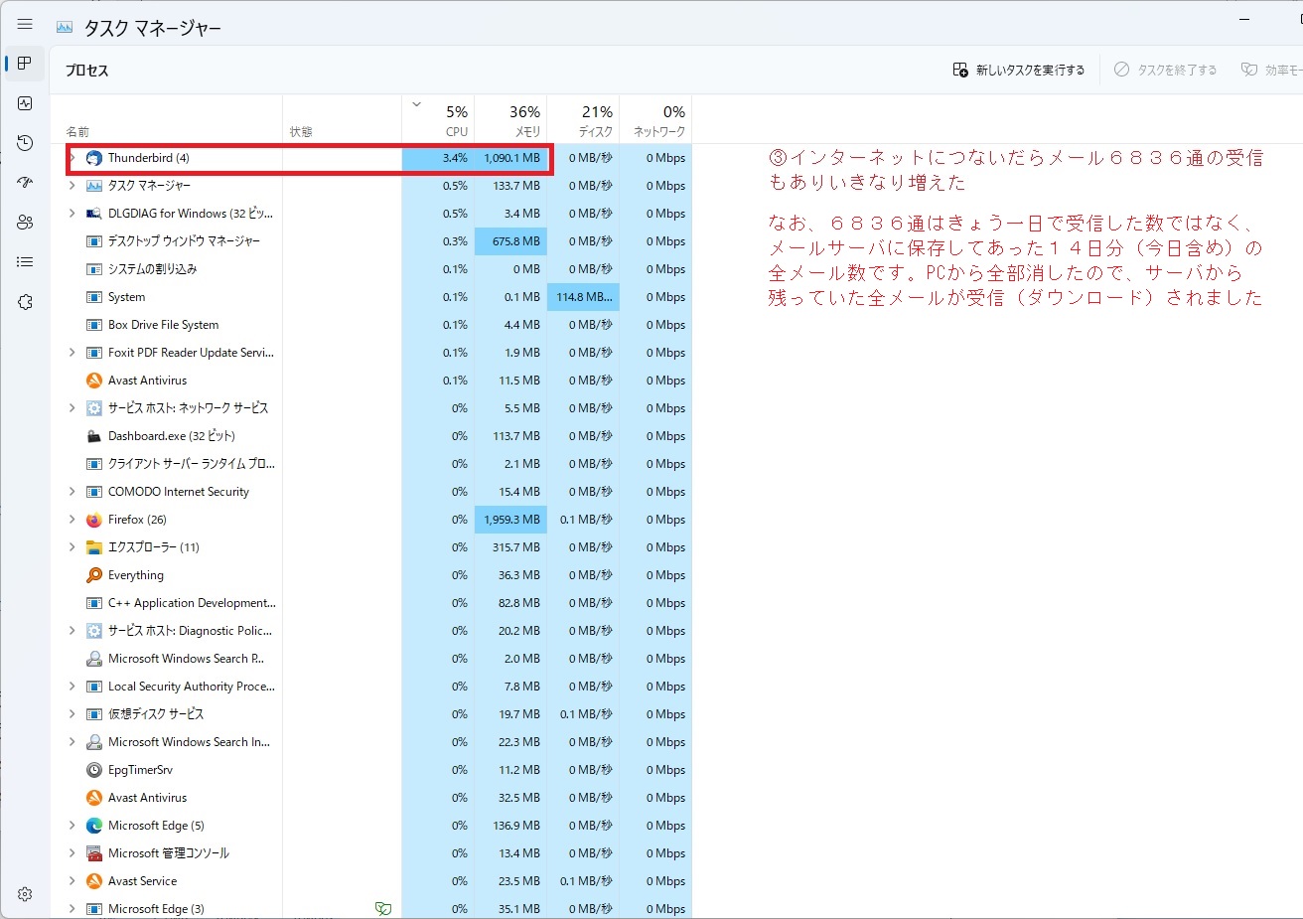Open Startup apps page icon
This screenshot has width=1303, height=919.
pyautogui.click(x=25, y=183)
